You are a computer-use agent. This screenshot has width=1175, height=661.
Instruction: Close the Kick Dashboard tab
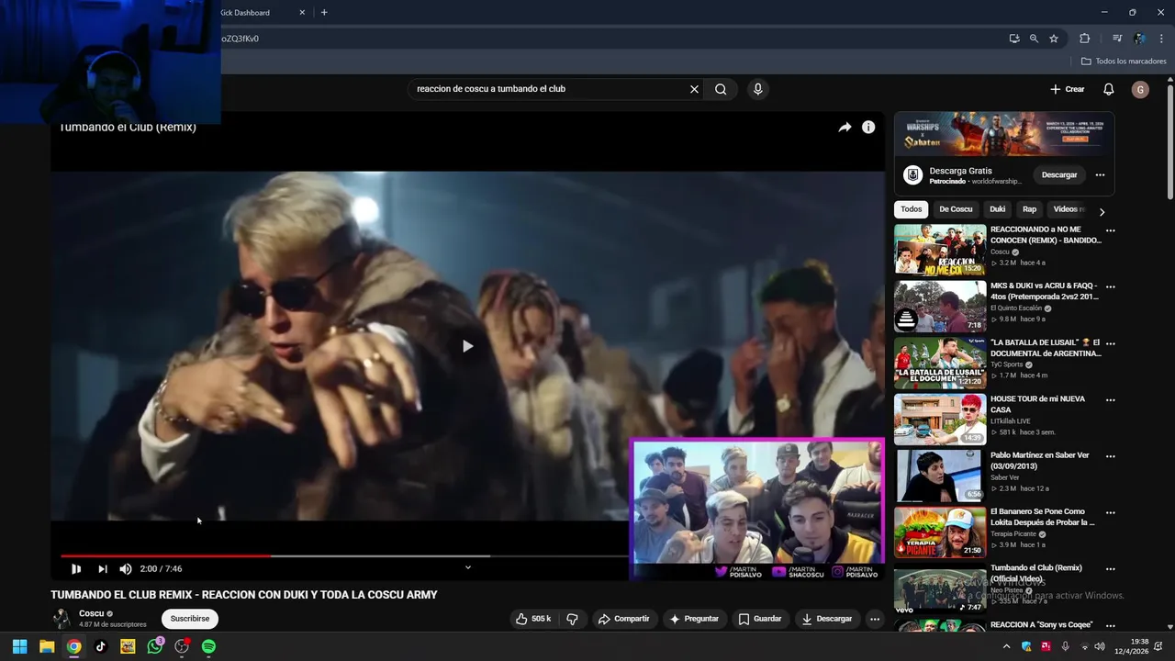point(302,13)
